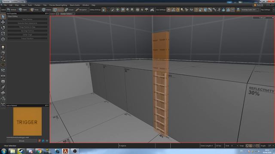Open the Angle snap dropdown
Screen dimensions: 275x154
(271, 145)
